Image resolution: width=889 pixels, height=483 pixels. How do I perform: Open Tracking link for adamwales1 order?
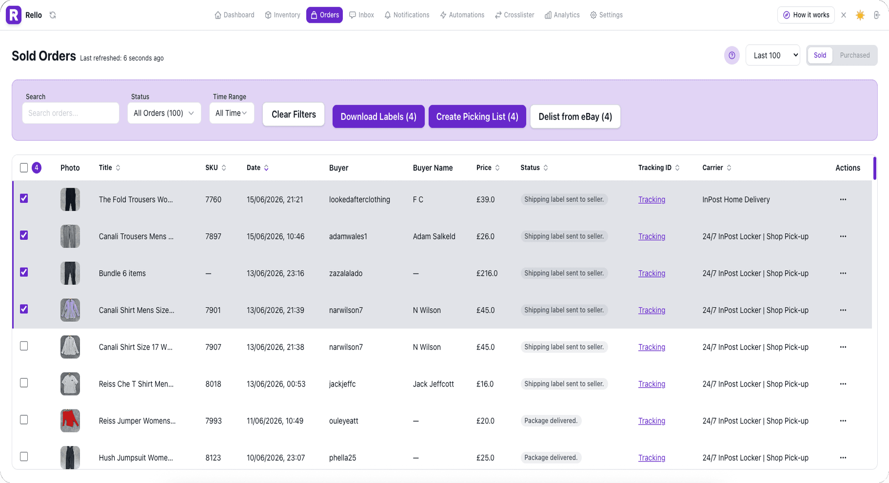click(652, 237)
